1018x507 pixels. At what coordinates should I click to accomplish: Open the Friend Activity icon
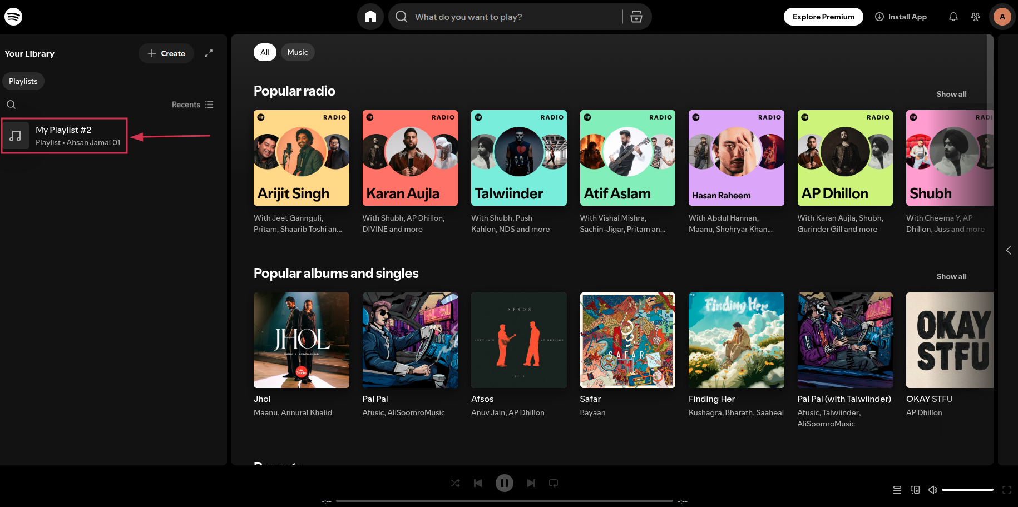pyautogui.click(x=976, y=17)
